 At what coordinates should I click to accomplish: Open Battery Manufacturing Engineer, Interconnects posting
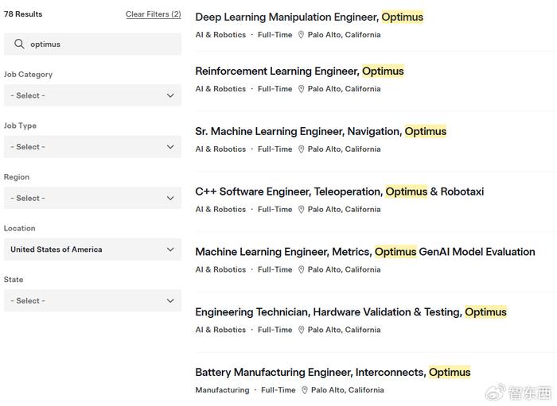[x=333, y=373]
